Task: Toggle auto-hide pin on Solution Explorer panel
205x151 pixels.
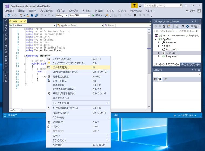Action: (x=195, y=21)
